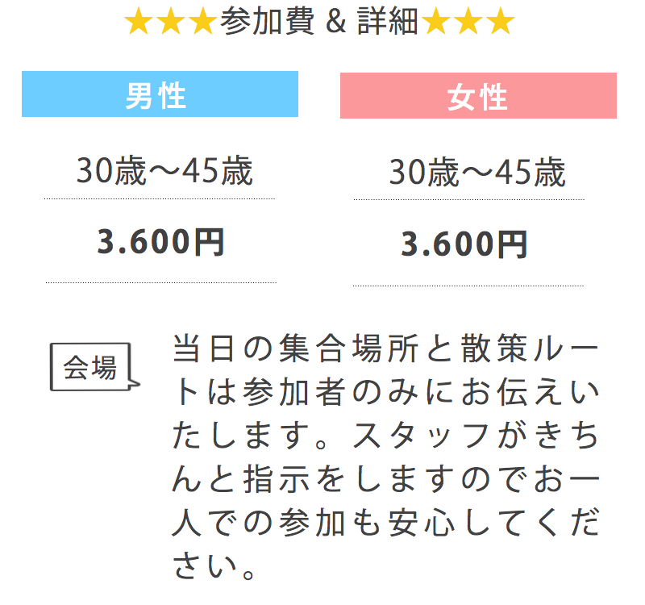Select the pink 女性 header
The image size is (645, 605).
[x=478, y=95]
